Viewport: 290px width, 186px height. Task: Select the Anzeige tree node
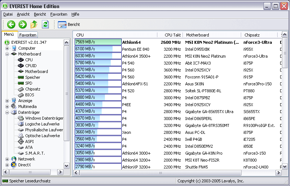25,101
